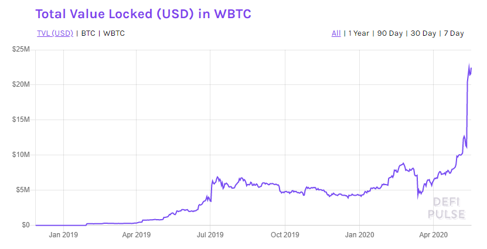Viewport: 487px width, 249px height.
Task: Choose the 30 Day time range
Action: (423, 33)
